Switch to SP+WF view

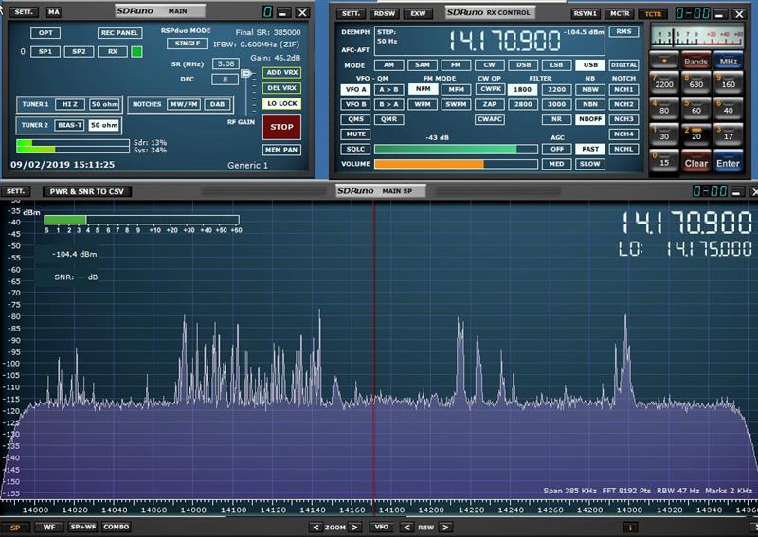tap(82, 527)
